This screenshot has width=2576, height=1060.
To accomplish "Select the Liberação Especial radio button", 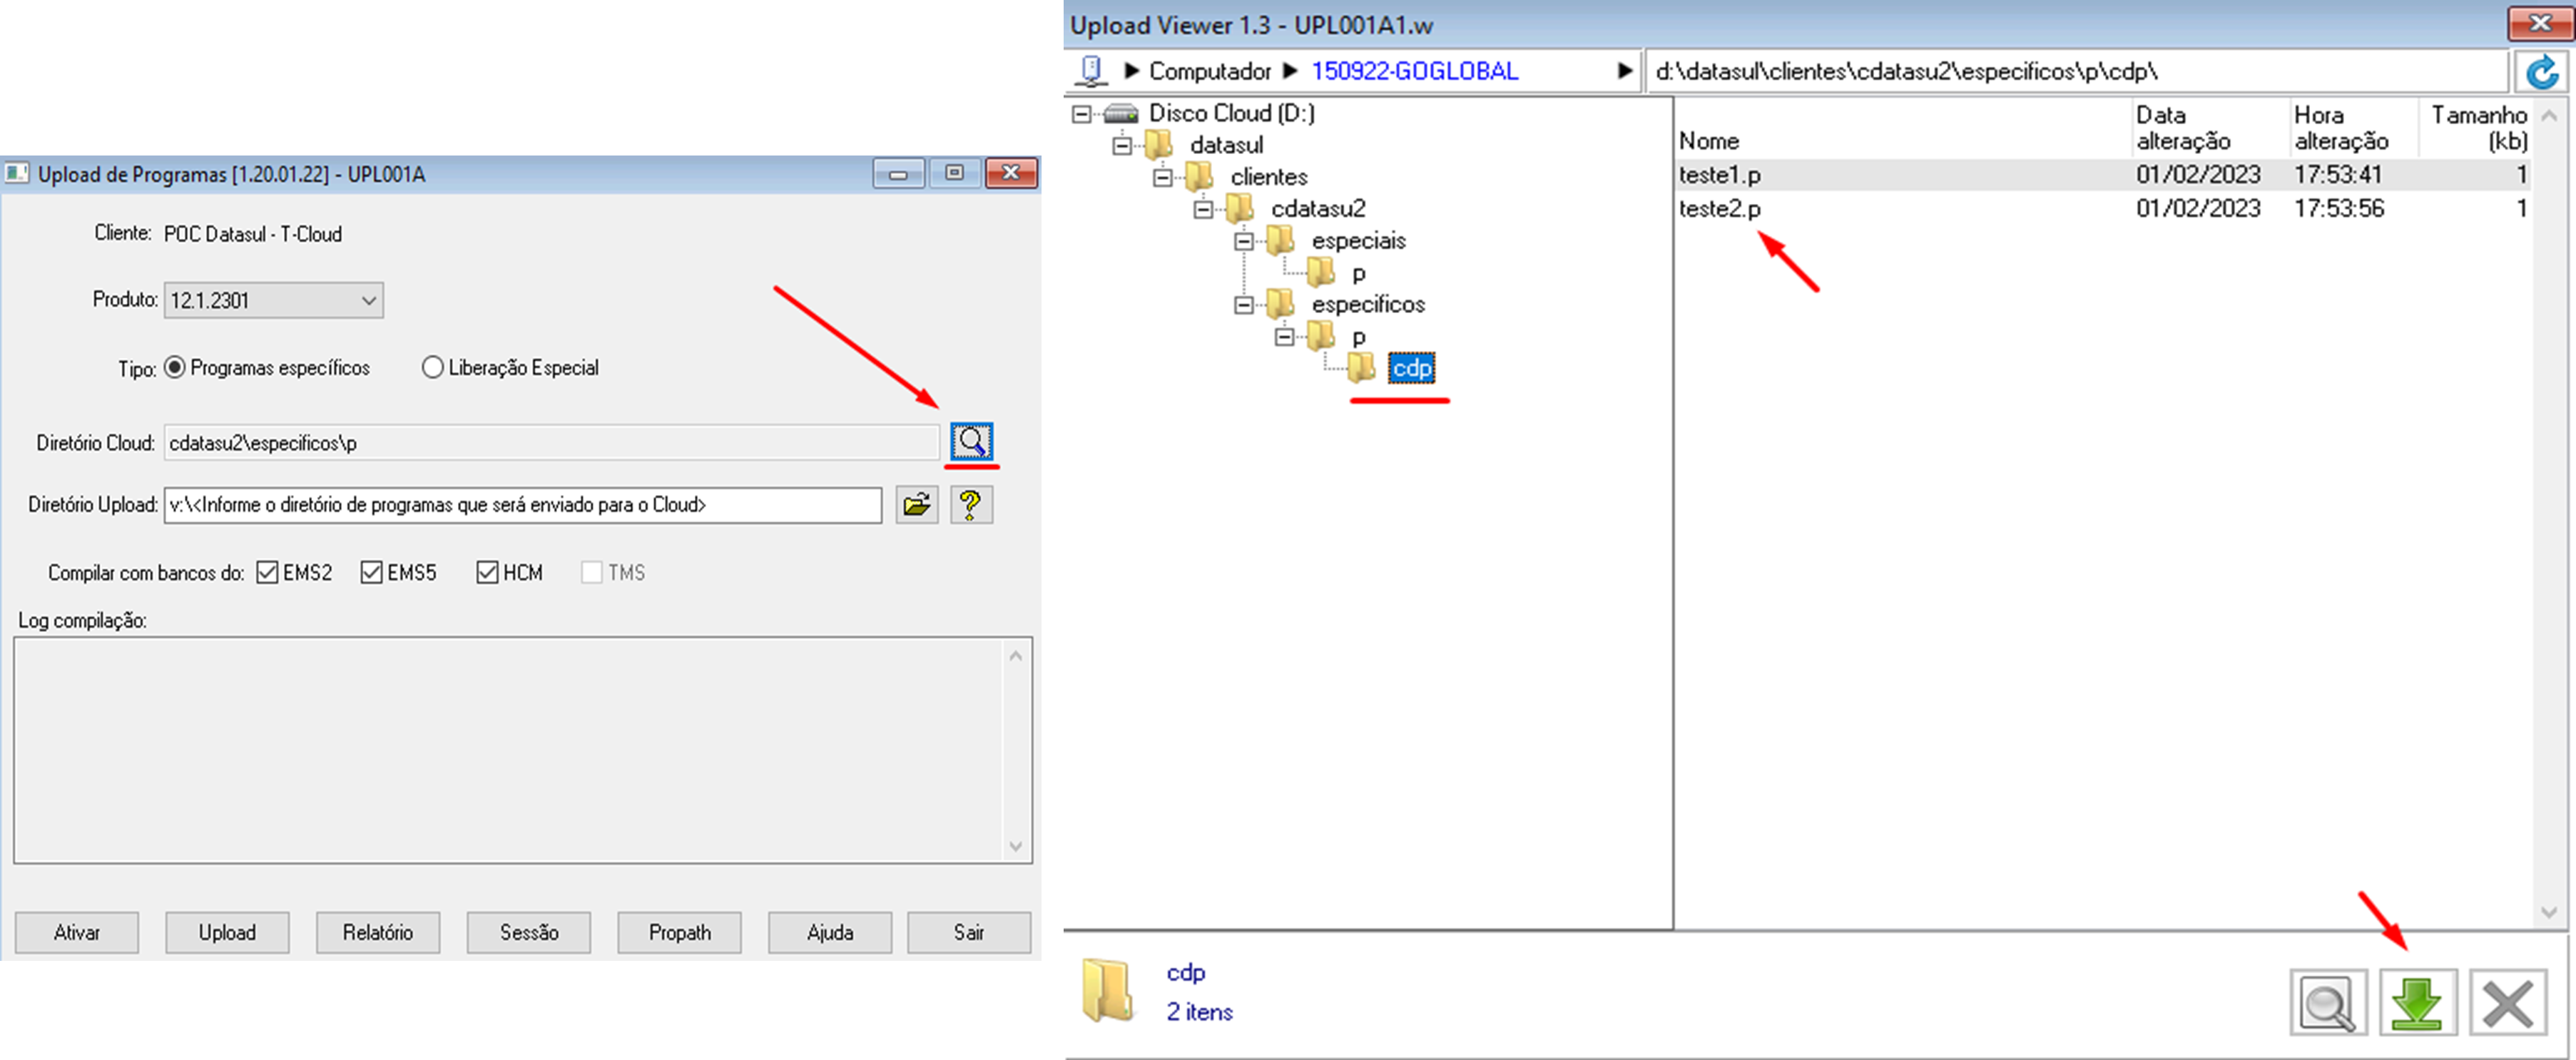I will [432, 367].
